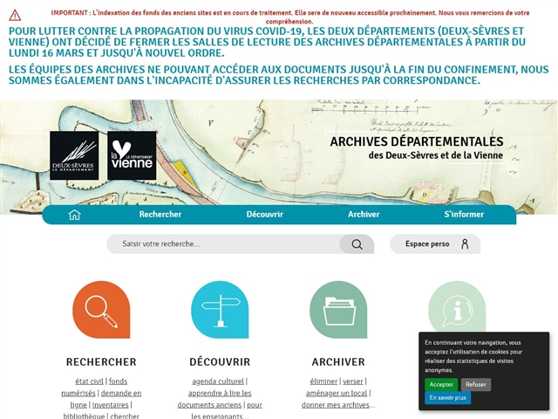Open the Archiver navigation menu
Viewport: 558px width, 419px height.
coord(364,214)
